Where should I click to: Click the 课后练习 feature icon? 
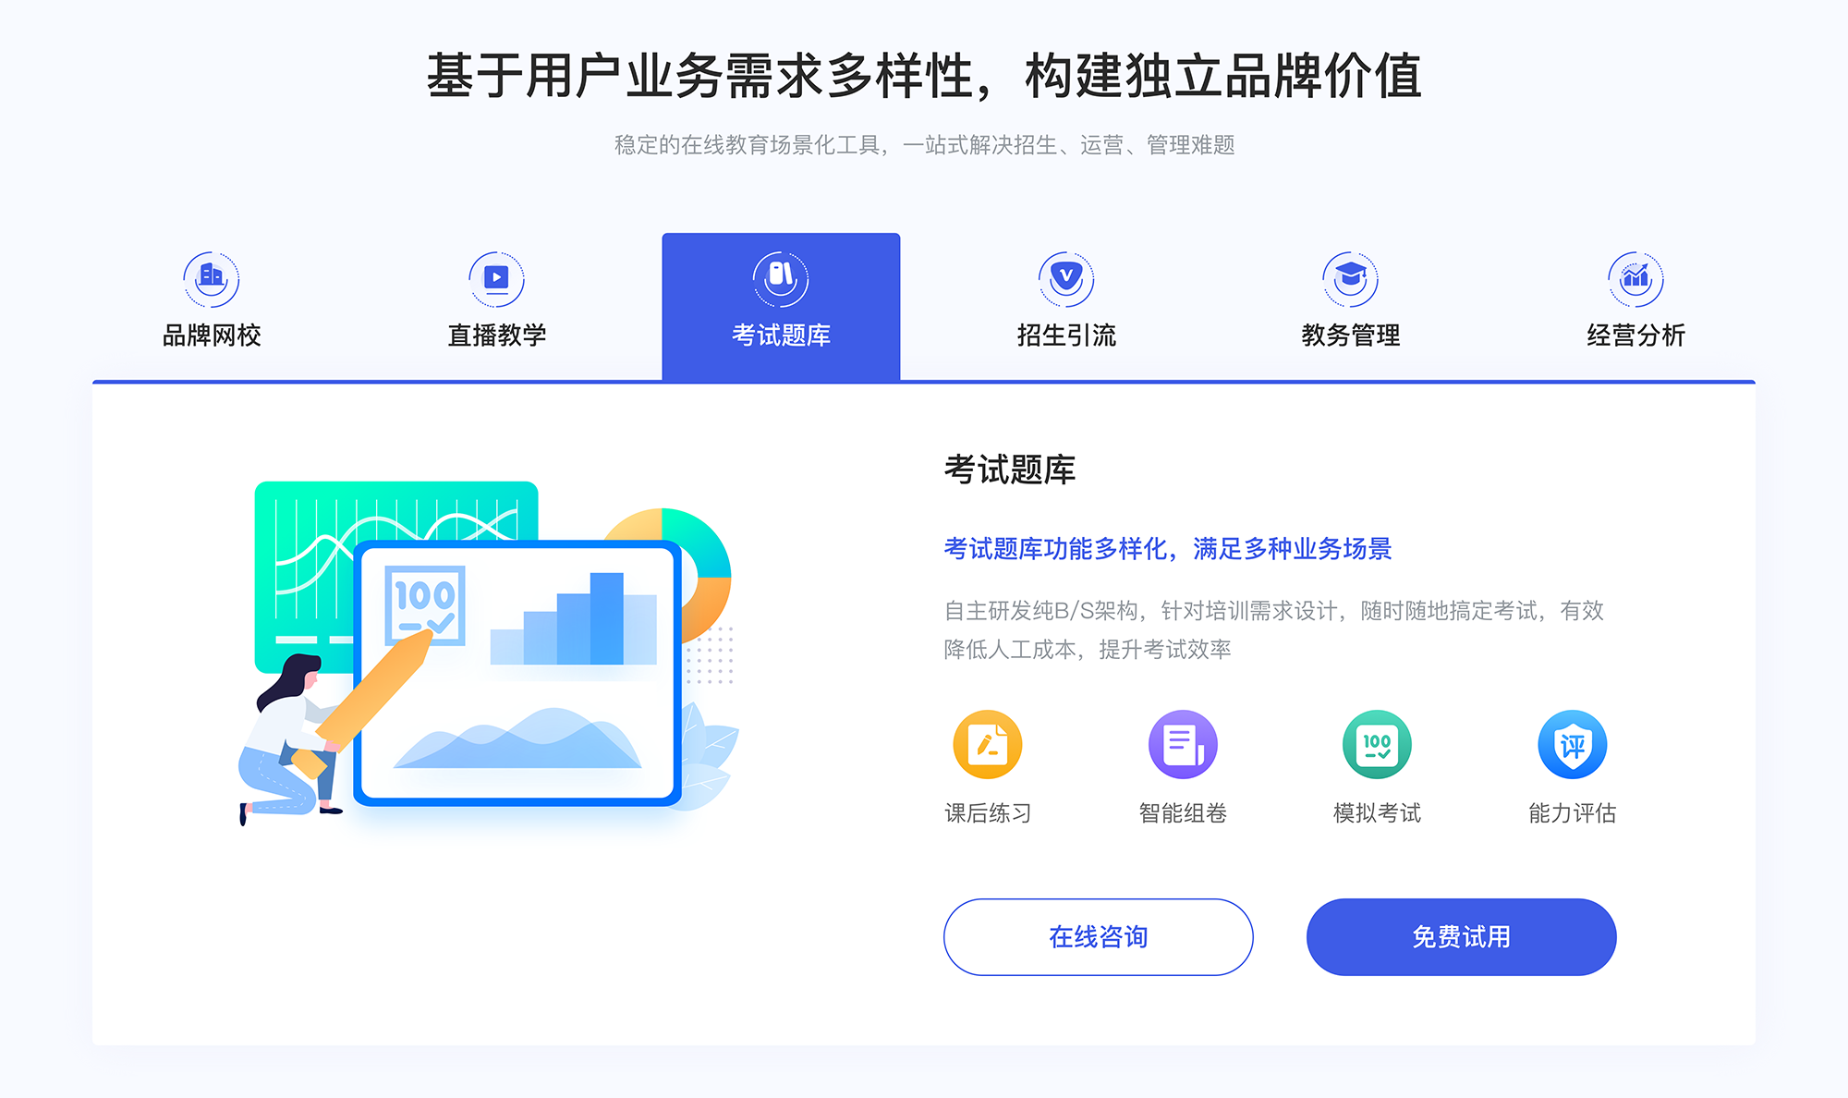pyautogui.click(x=991, y=749)
